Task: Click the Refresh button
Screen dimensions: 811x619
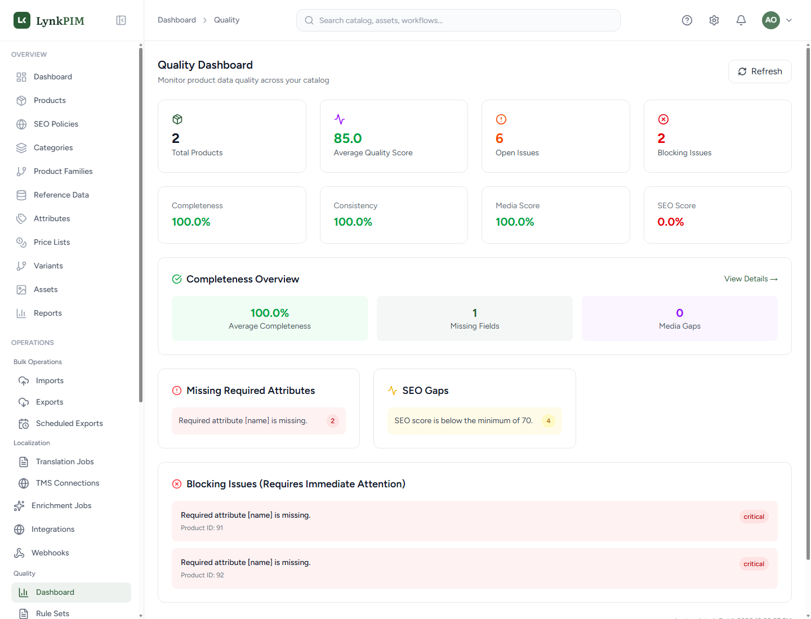Action: [760, 71]
